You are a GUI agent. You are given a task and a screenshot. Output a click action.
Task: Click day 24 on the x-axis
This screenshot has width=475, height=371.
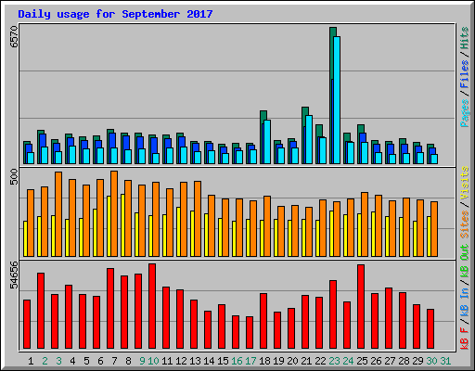pyautogui.click(x=348, y=361)
